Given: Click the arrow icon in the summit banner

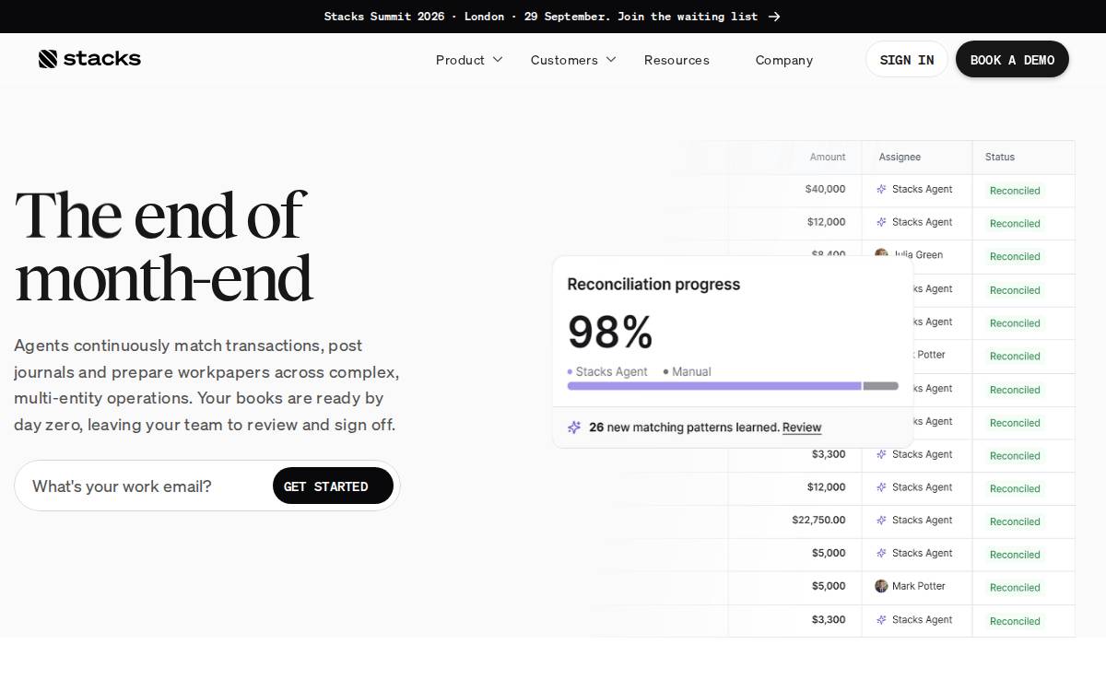Looking at the screenshot, I should (x=774, y=17).
